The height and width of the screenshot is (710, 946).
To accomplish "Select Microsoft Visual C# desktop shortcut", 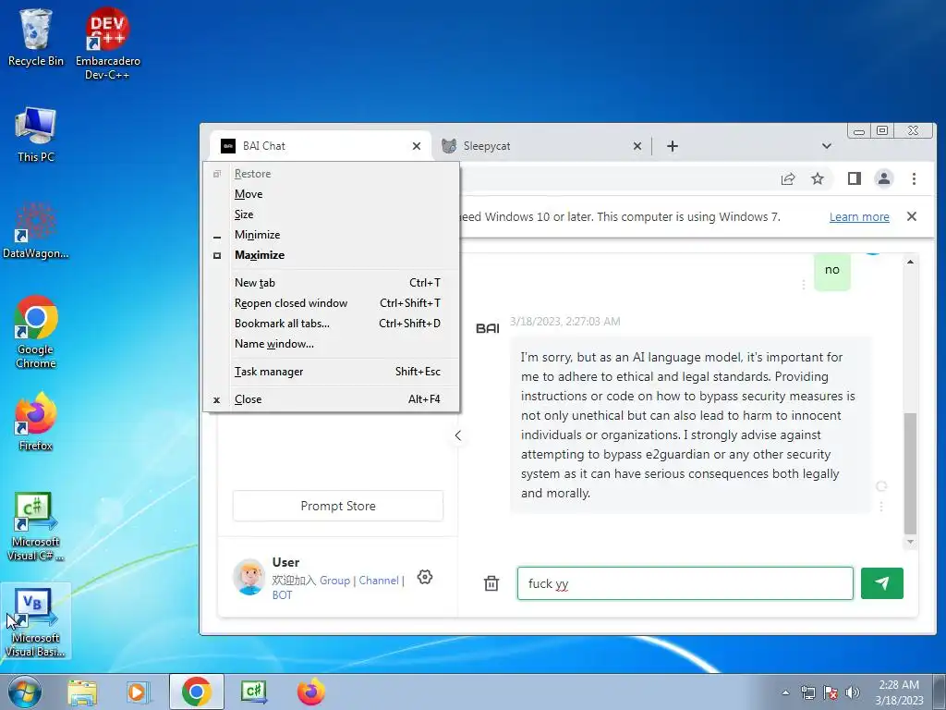I will pos(36,526).
